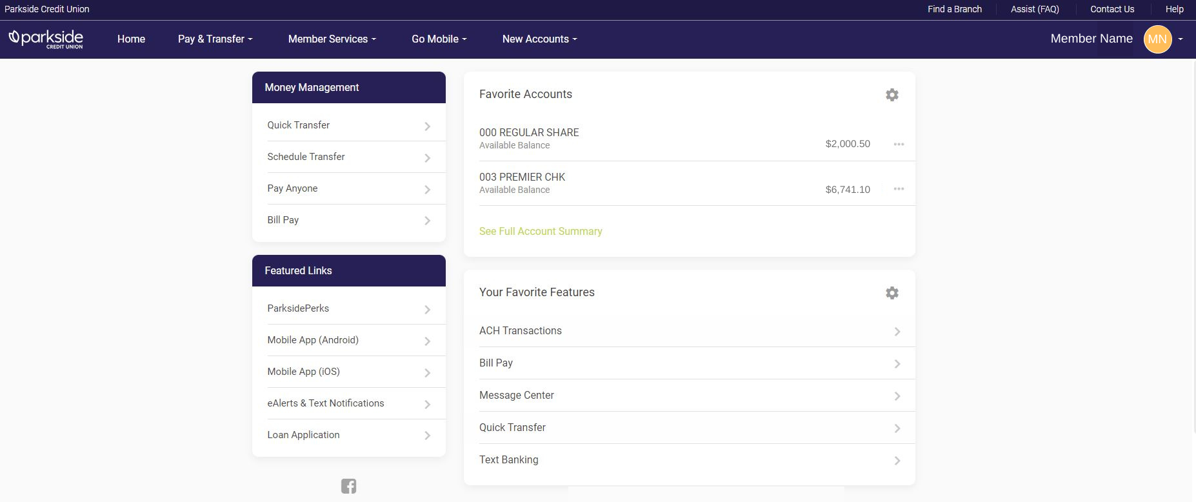Open Assist (FAQ) page
Screen dimensions: 1196x502
[x=1035, y=9]
